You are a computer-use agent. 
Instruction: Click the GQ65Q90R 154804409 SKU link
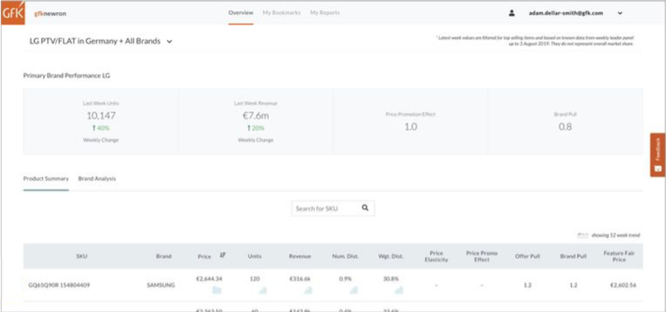[x=59, y=285]
